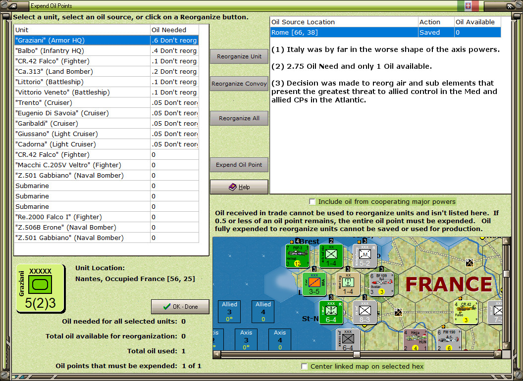The image size is (523, 381).
Task: Click the .2 Don't reorg cell for Ca.313
Action: [x=174, y=71]
